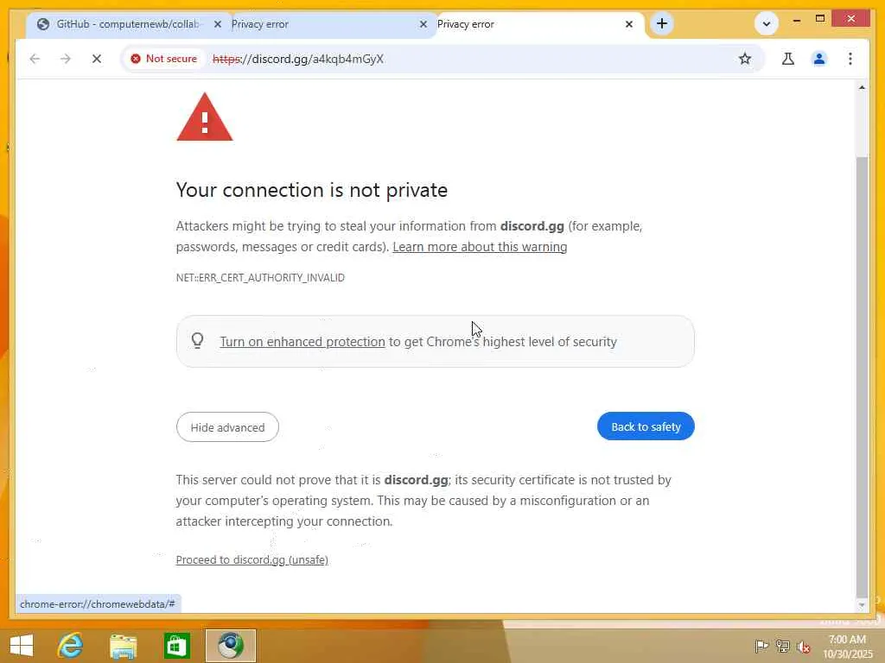The height and width of the screenshot is (663, 885).
Task: Bookmark this page with the star icon
Action: click(745, 59)
